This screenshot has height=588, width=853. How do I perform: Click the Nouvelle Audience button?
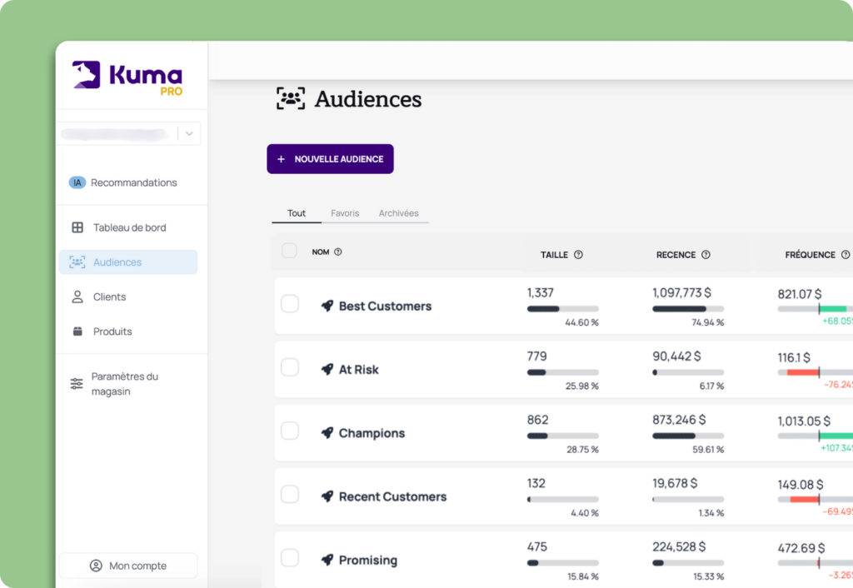tap(330, 158)
